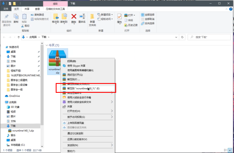Select Quick access in navigation pane
The image size is (234, 153).
14,47
